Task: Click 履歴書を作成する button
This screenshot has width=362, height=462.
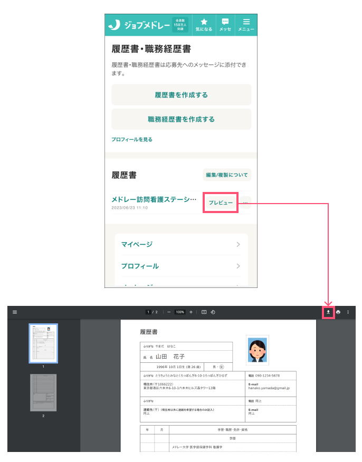Action: pos(182,95)
